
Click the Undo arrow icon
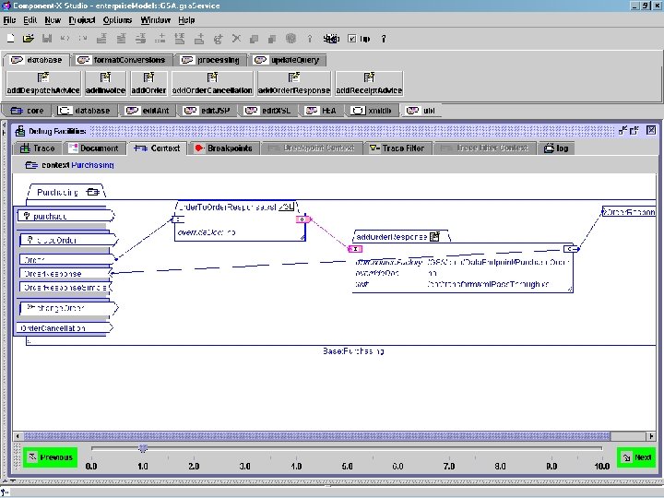pos(65,39)
